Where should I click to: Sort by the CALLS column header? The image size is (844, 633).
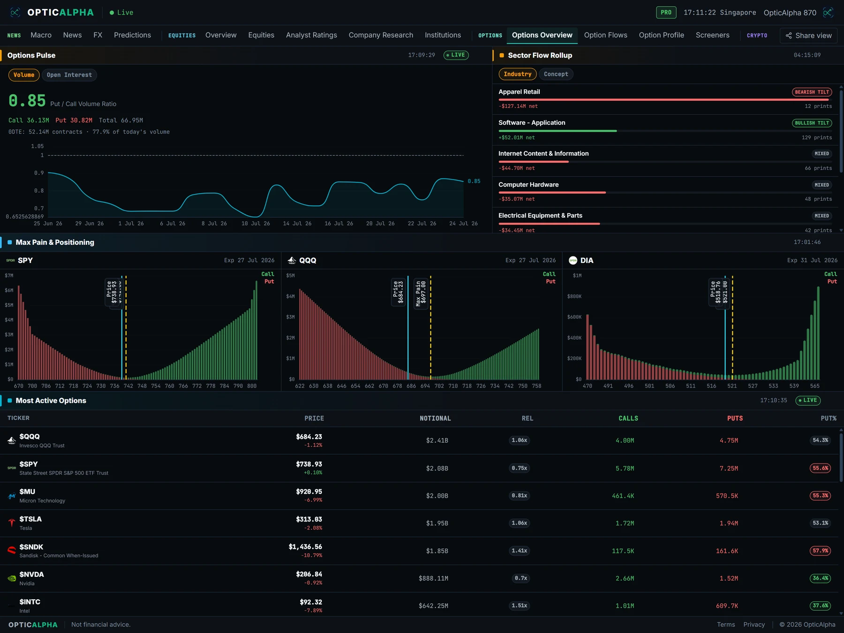pyautogui.click(x=628, y=418)
